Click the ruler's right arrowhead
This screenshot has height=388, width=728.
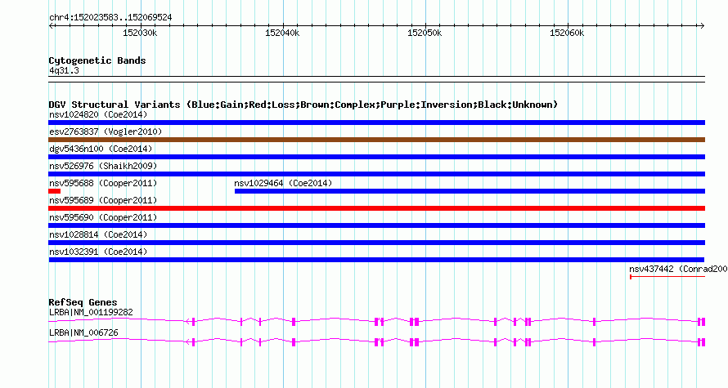(x=703, y=26)
